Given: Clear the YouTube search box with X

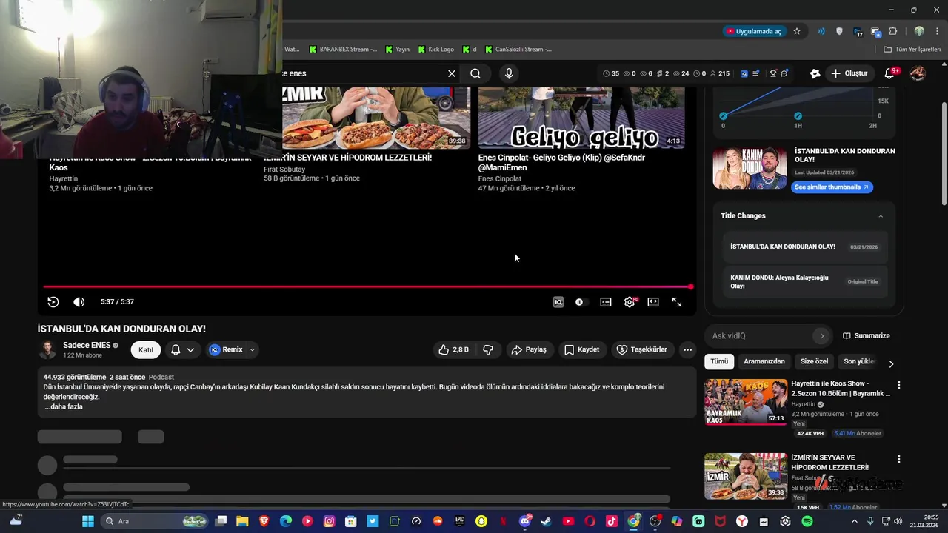Looking at the screenshot, I should pos(452,73).
